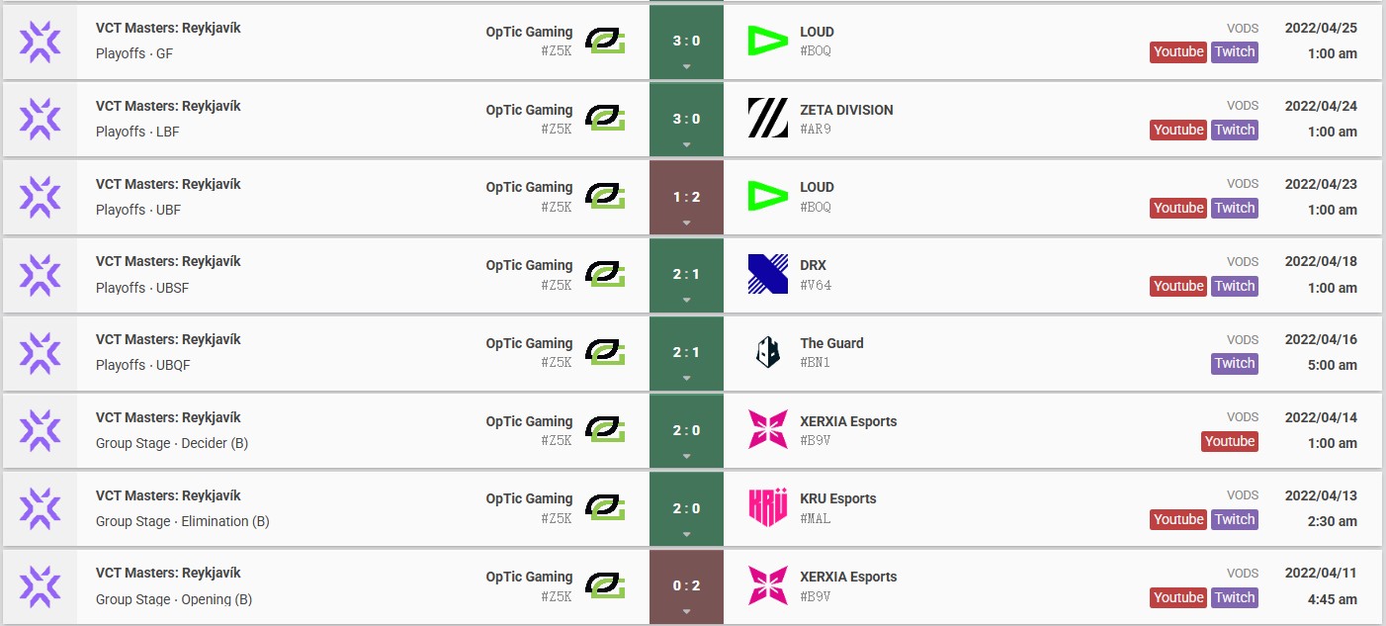Viewport: 1386px width, 626px height.
Task: Expand the 3:0 score against LOUD
Action: [x=686, y=42]
